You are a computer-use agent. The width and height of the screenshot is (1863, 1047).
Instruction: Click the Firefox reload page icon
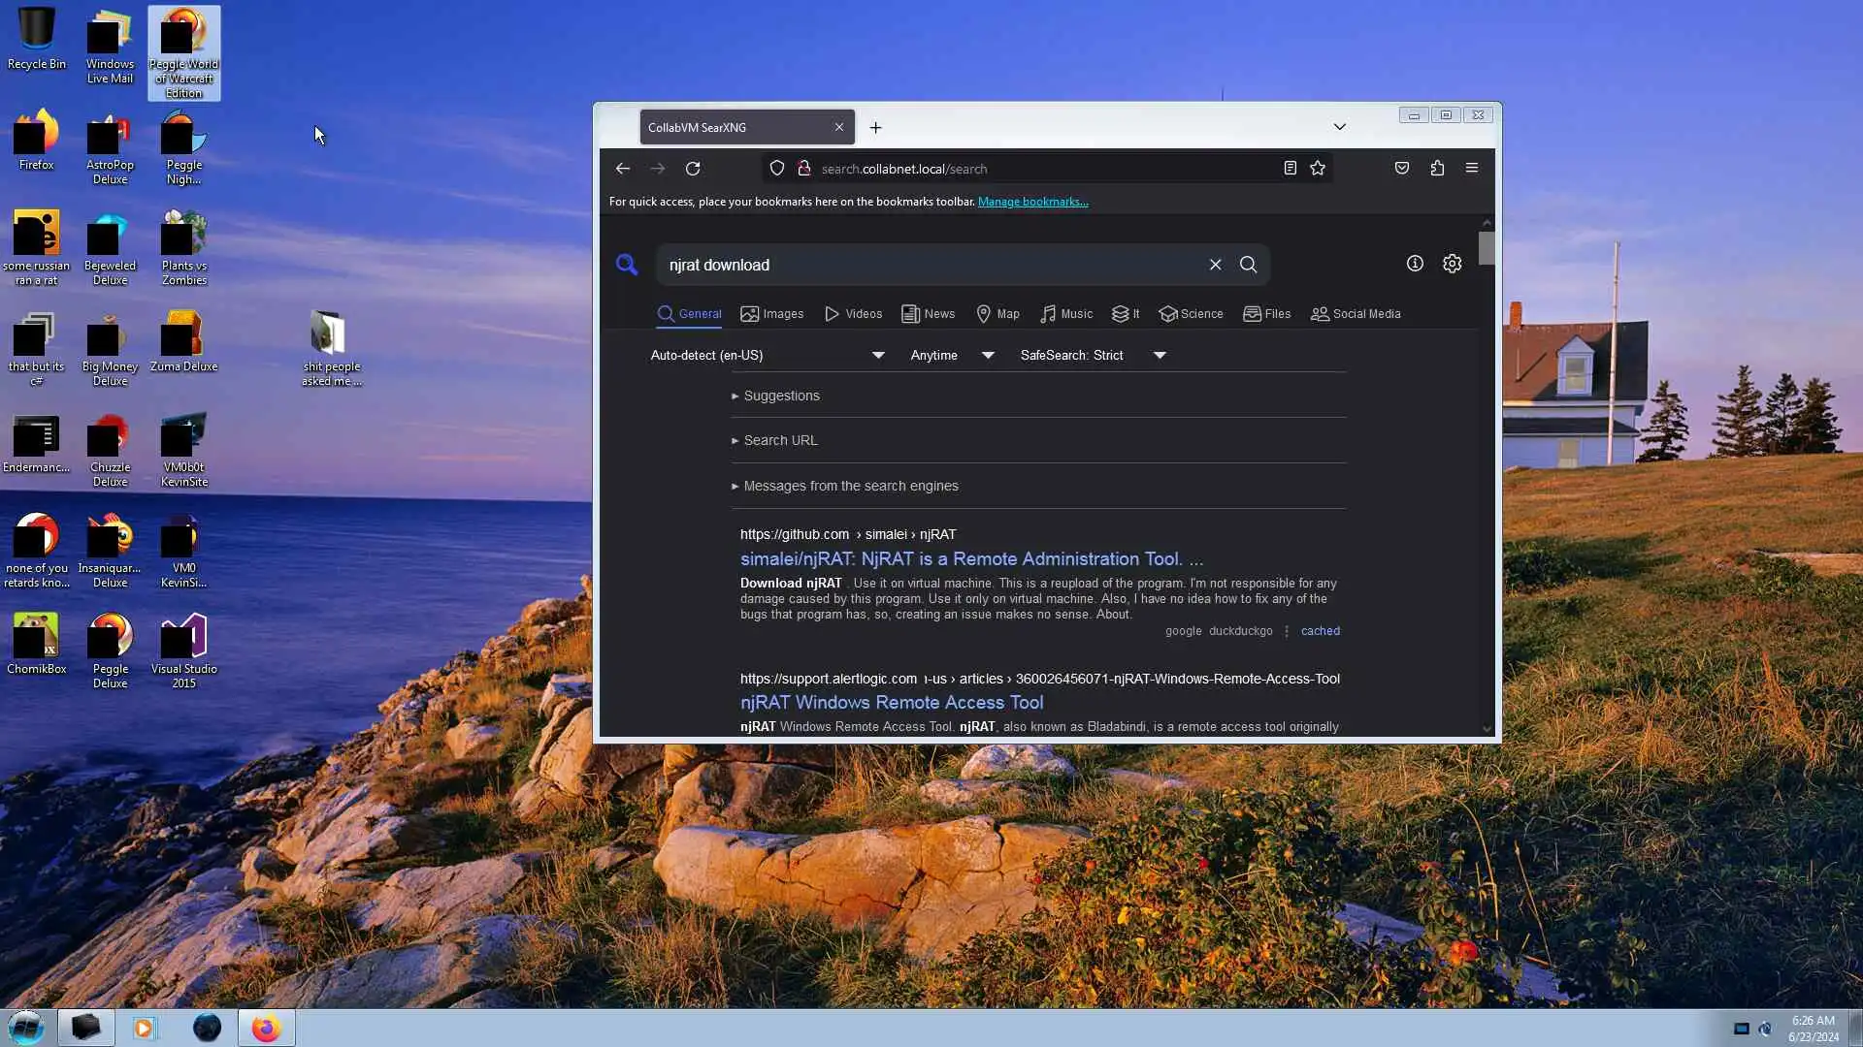[x=693, y=169]
